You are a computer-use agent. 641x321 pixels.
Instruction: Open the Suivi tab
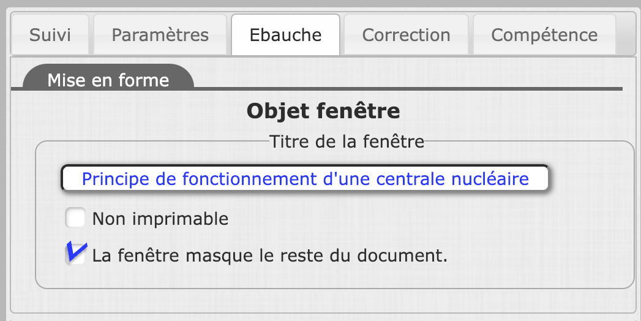click(x=50, y=34)
